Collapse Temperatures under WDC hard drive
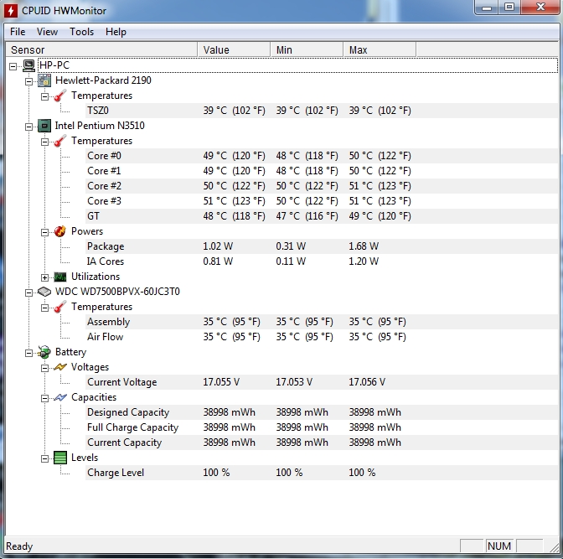 [44, 308]
